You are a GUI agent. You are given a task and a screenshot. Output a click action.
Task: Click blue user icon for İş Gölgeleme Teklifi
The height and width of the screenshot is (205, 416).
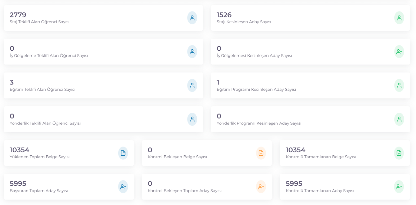point(192,52)
